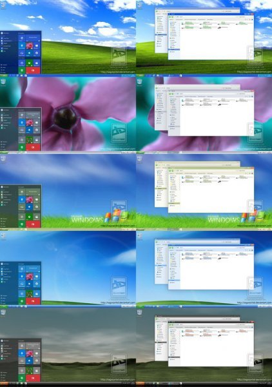Open the Recycle Bin on the Windows XP grass Start-menu desktop
272x387 pixels.
tap(3, 159)
